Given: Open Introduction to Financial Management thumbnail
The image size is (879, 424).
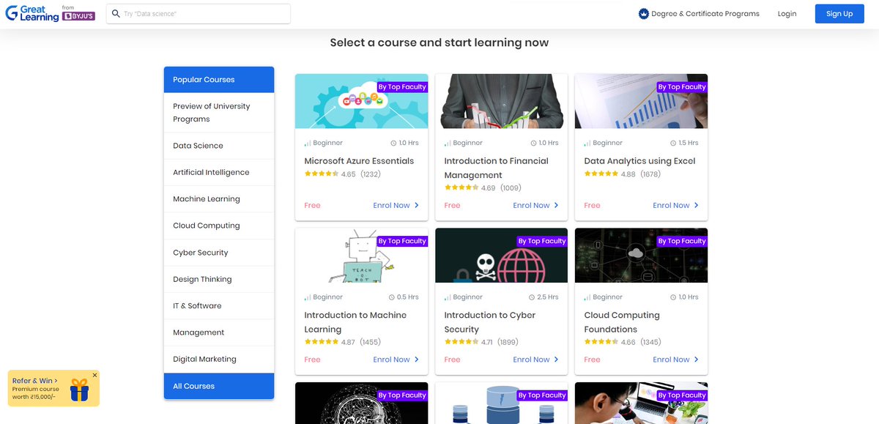Looking at the screenshot, I should (x=502, y=101).
